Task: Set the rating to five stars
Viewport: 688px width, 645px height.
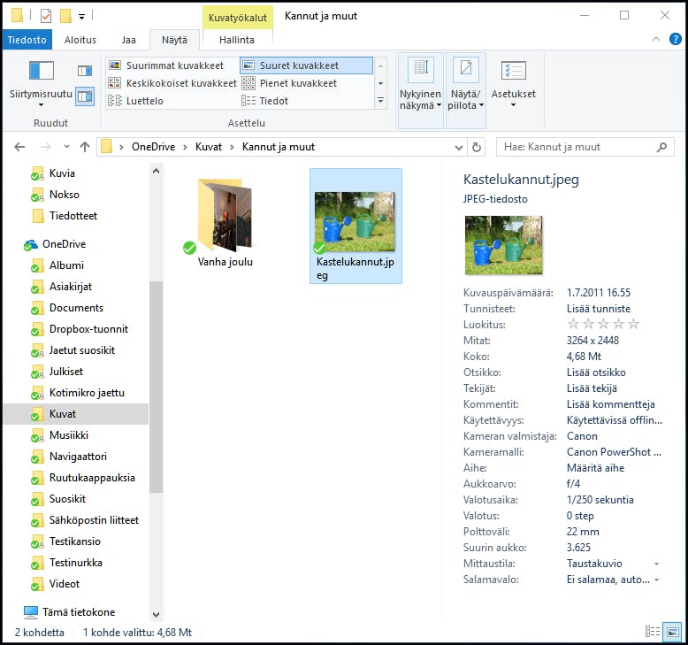Action: pos(633,325)
